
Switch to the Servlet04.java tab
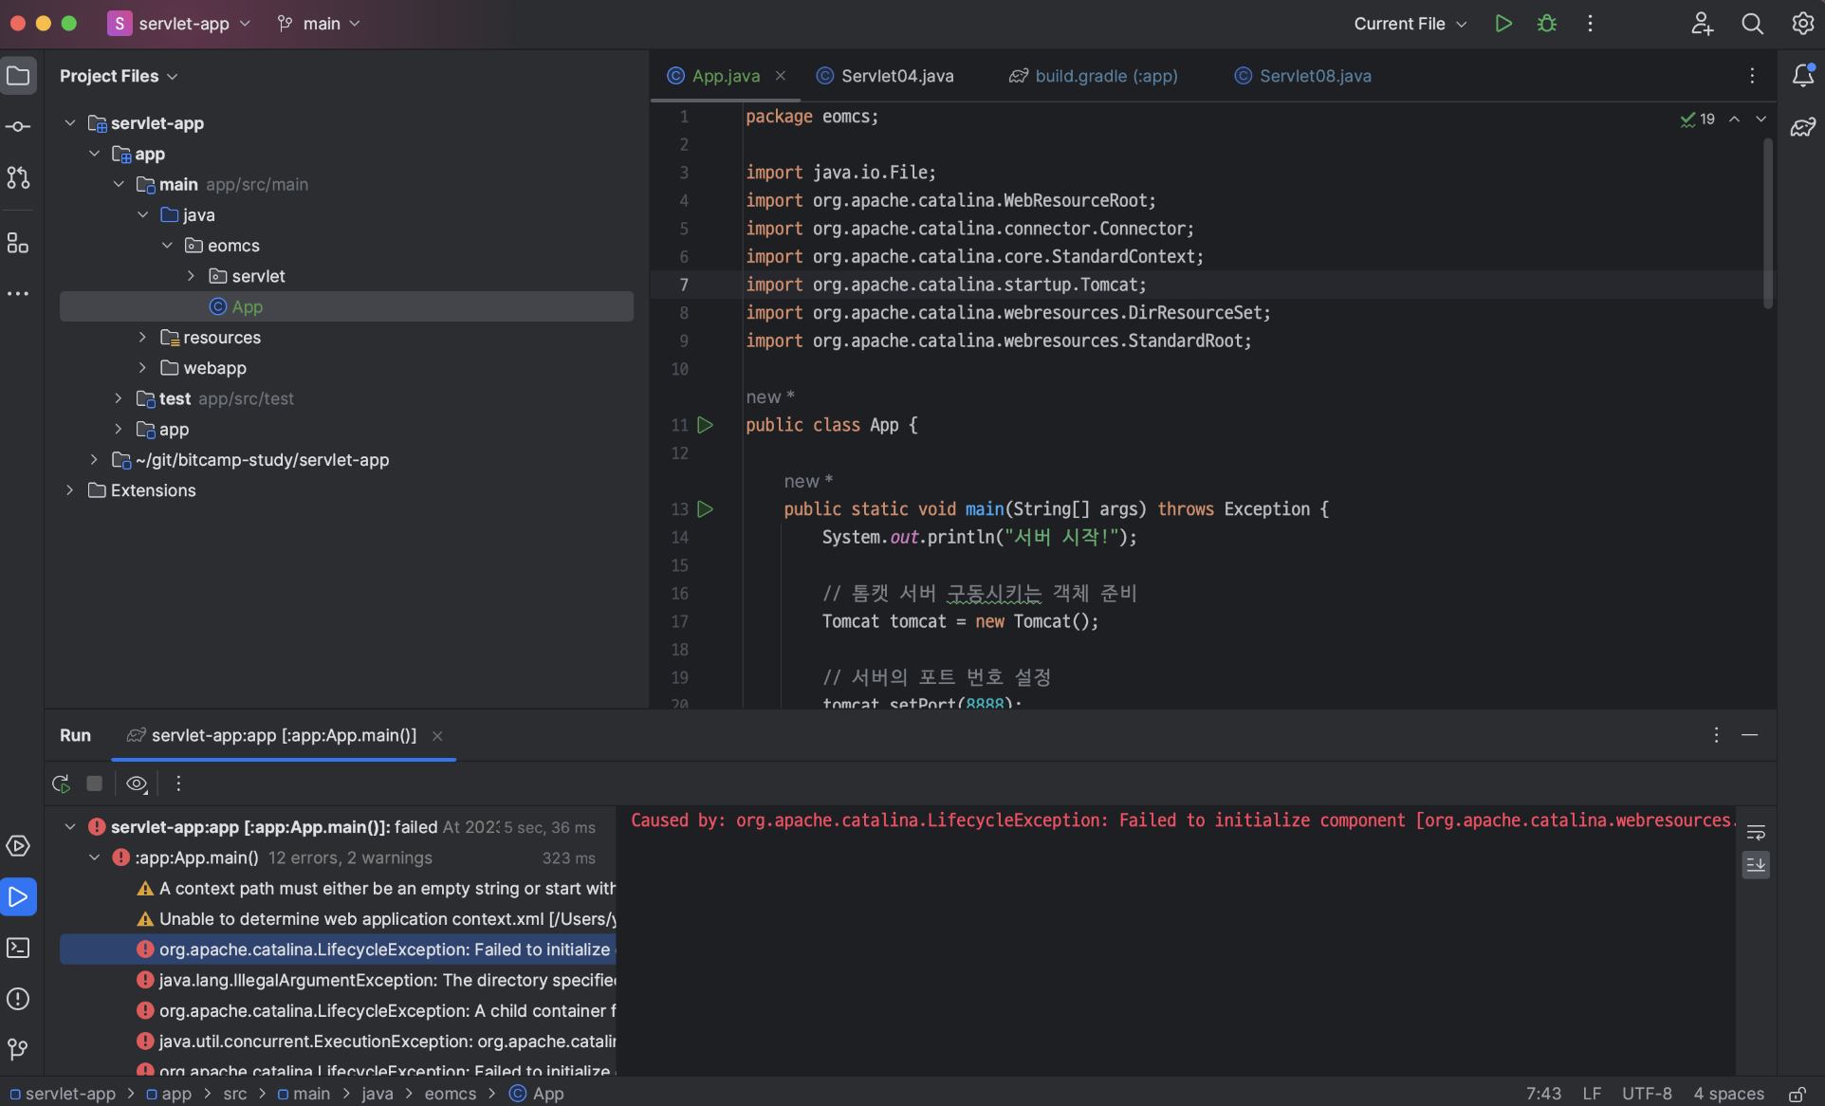896,76
